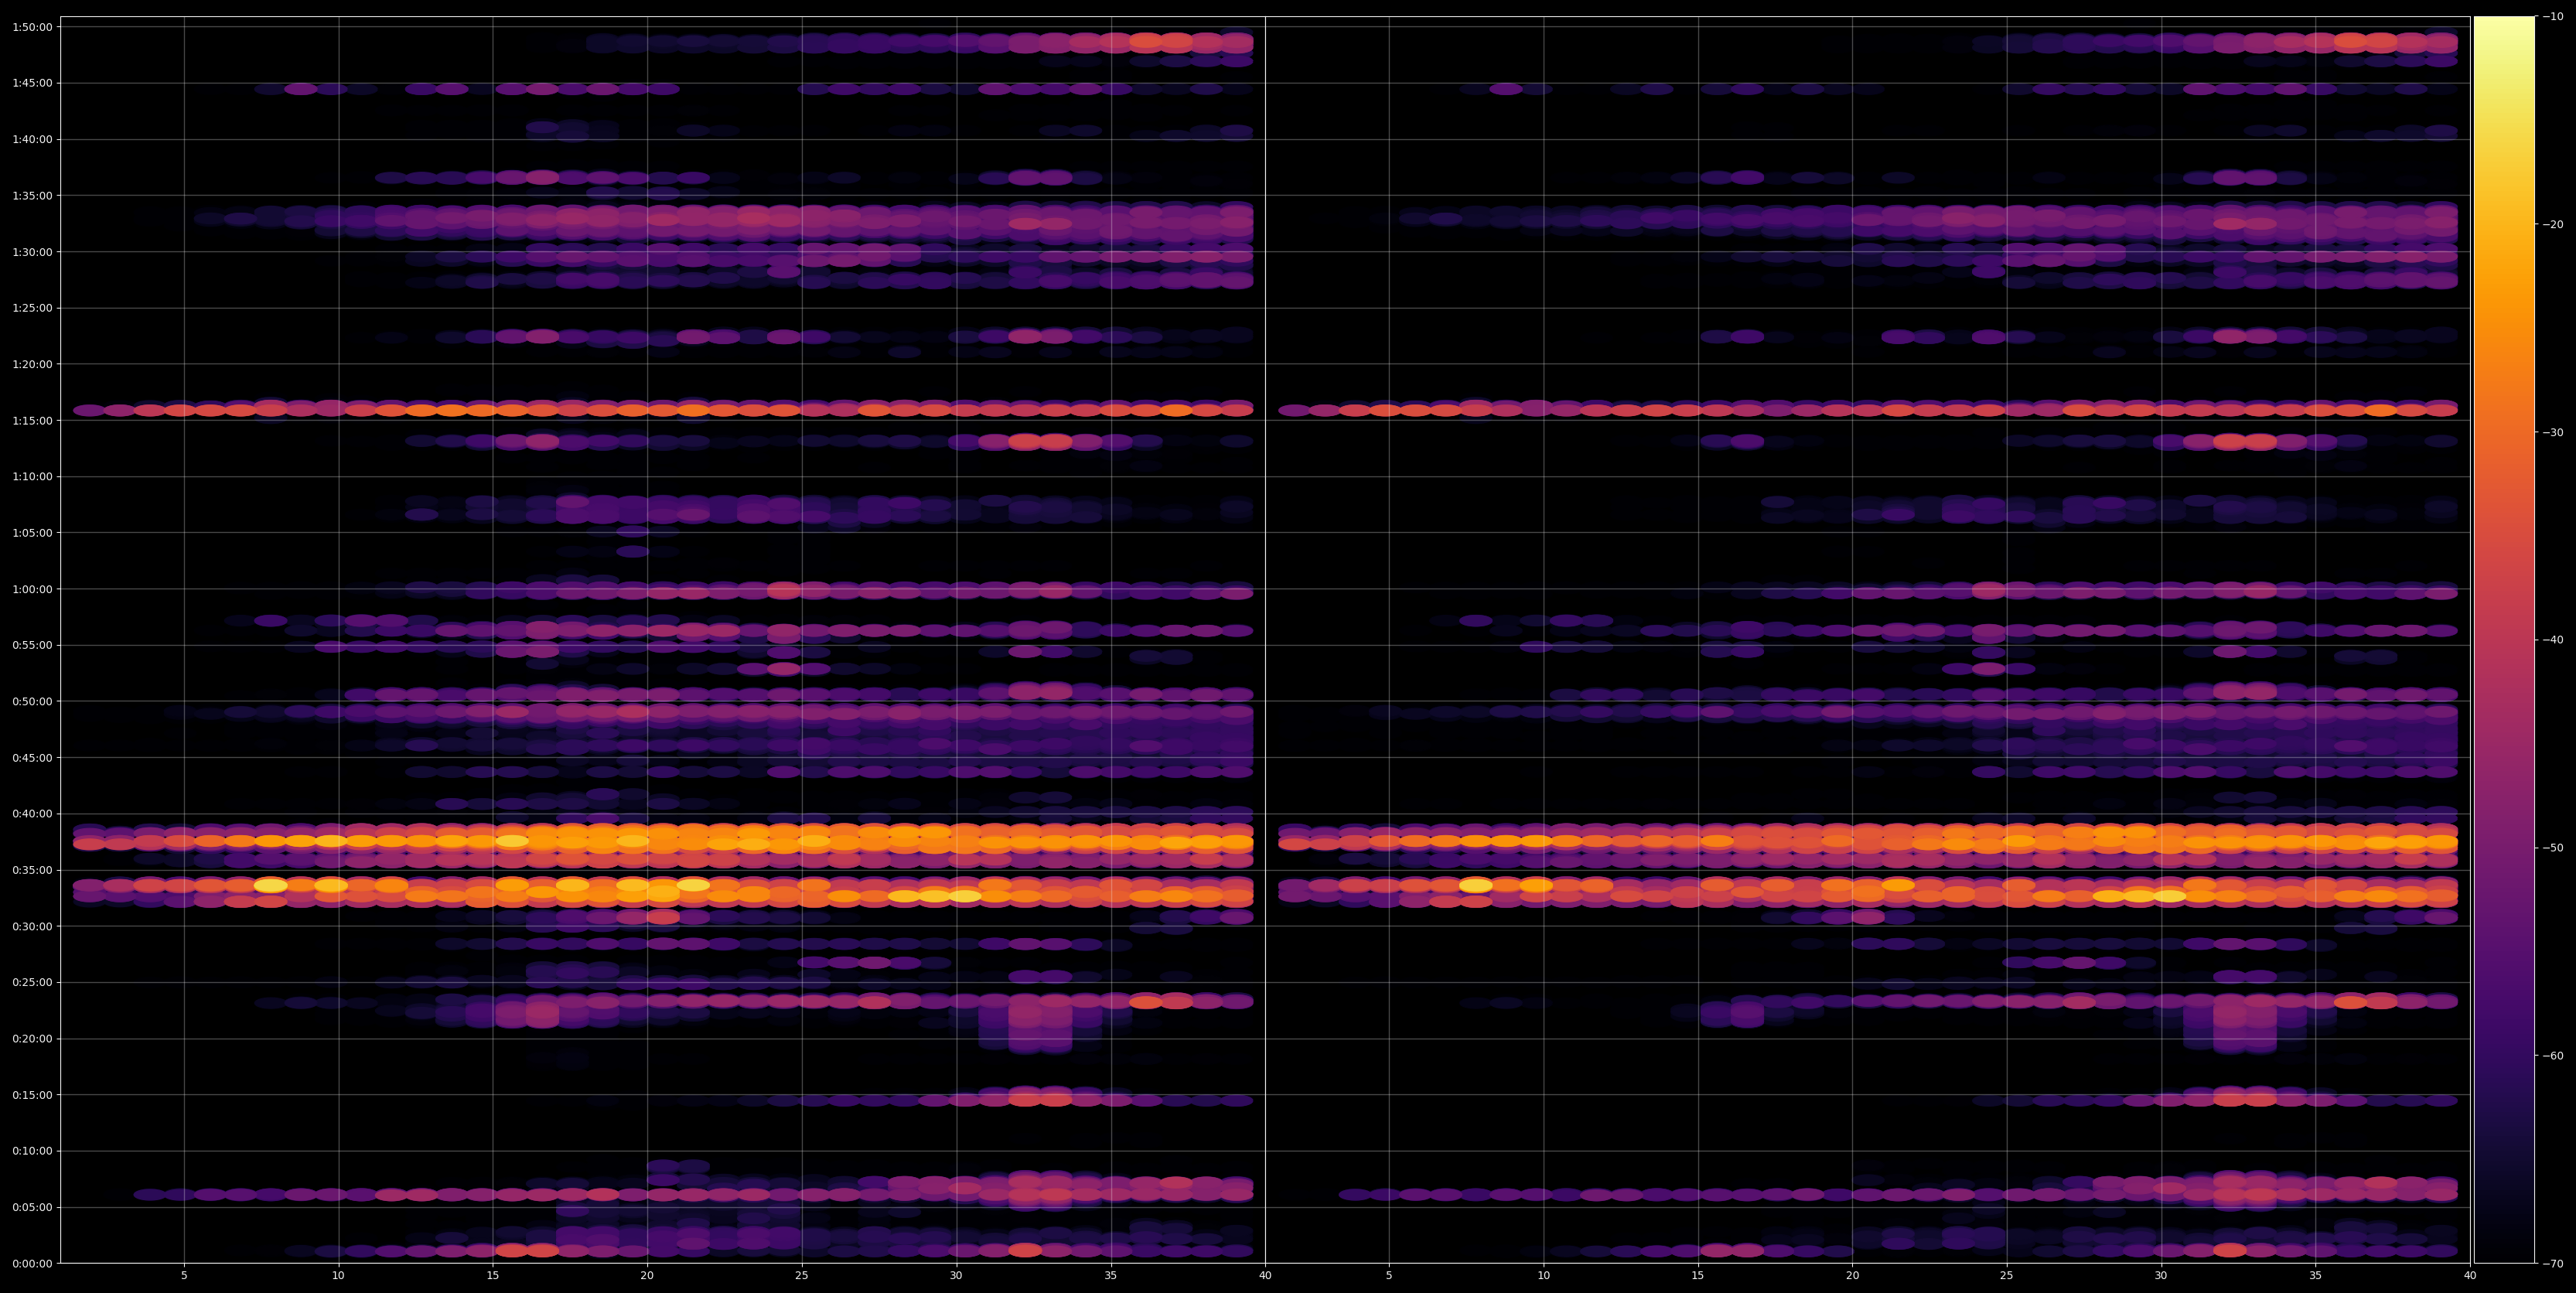Click the 1:45:00 y-axis tick label

pyautogui.click(x=32, y=83)
